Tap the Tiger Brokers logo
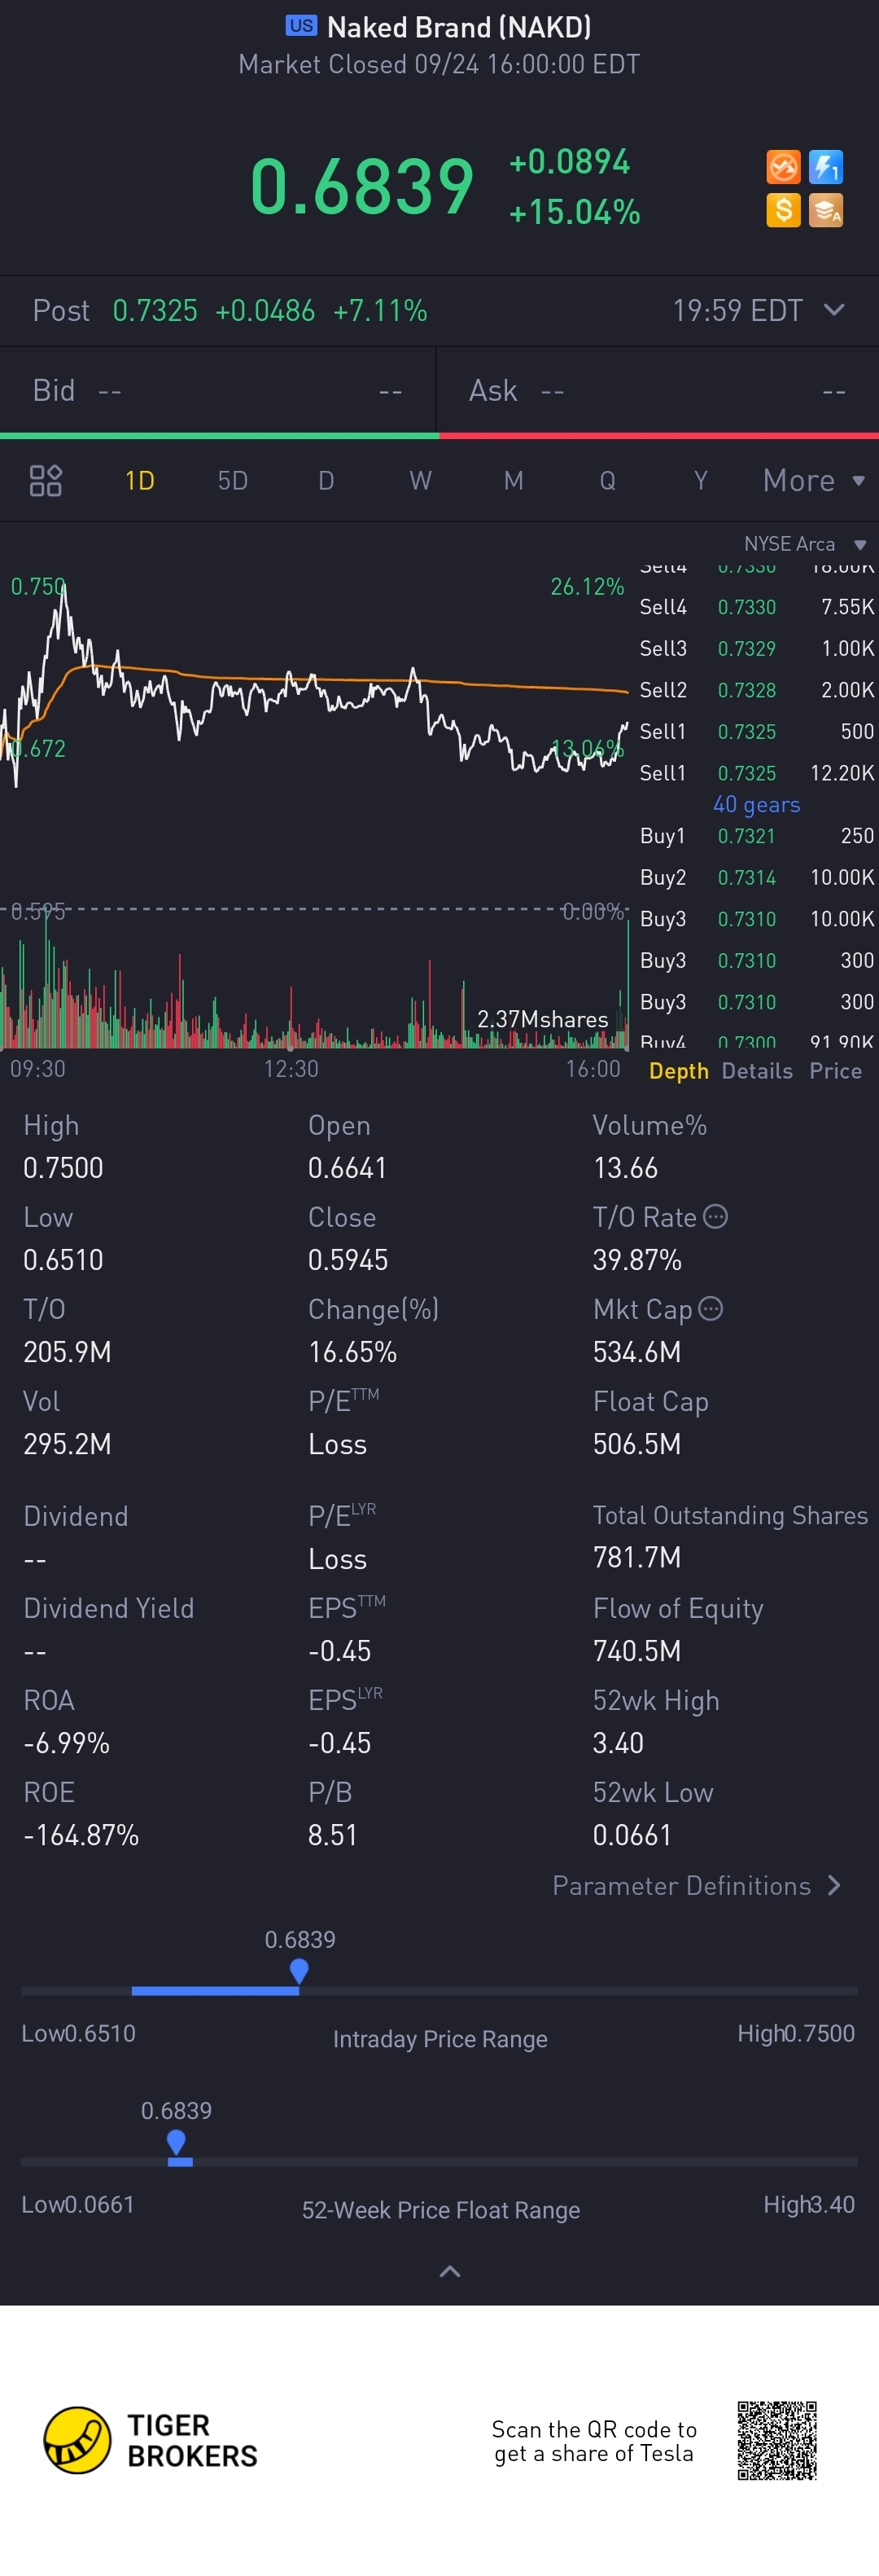Viewport: 879px width, 2576px height. (x=151, y=2440)
